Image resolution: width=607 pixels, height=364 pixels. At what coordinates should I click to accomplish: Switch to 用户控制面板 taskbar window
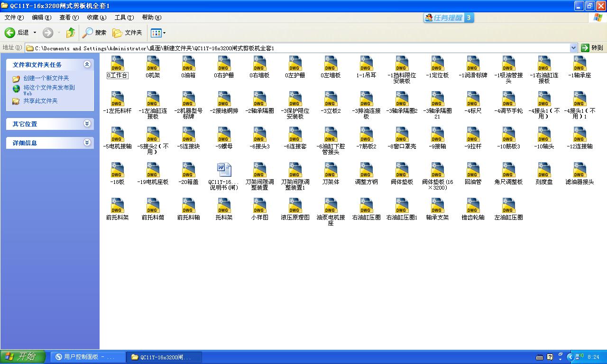click(88, 357)
